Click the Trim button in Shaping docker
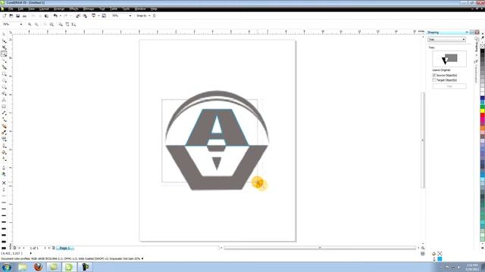The image size is (485, 272). (x=449, y=87)
